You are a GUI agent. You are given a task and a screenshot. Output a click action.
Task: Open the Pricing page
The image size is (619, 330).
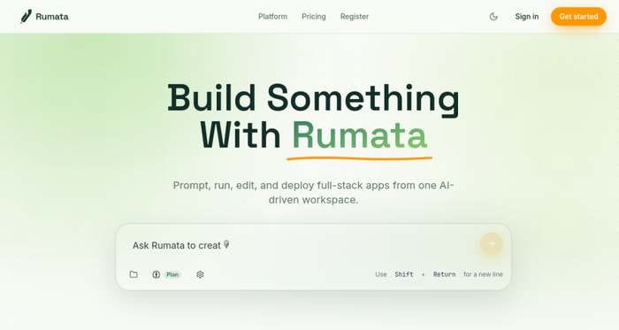coord(314,17)
